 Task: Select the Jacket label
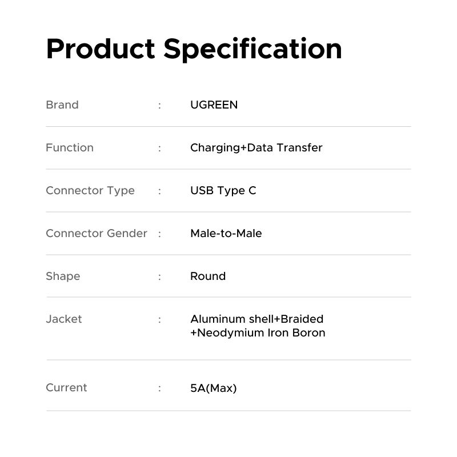coord(64,319)
